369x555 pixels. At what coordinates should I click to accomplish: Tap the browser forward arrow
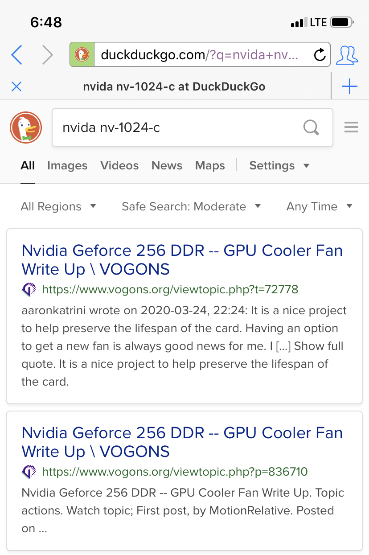click(x=47, y=55)
